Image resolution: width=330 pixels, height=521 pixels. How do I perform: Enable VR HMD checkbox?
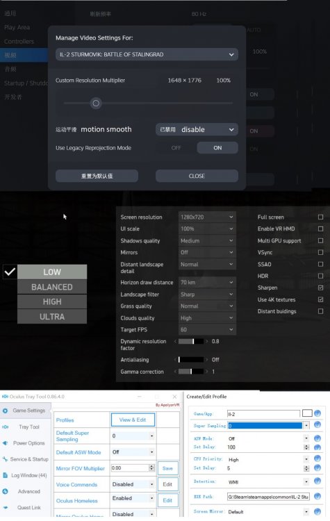[x=320, y=229]
